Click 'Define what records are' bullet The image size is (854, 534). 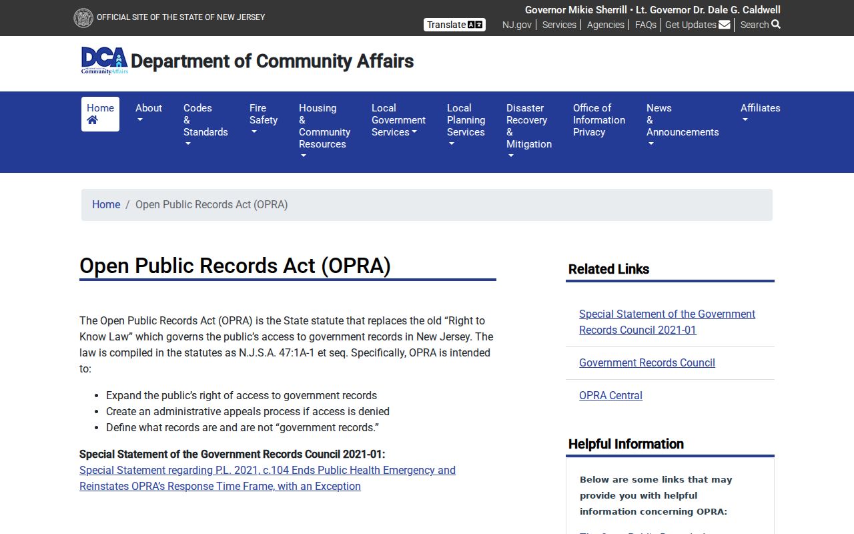pyautogui.click(x=242, y=427)
